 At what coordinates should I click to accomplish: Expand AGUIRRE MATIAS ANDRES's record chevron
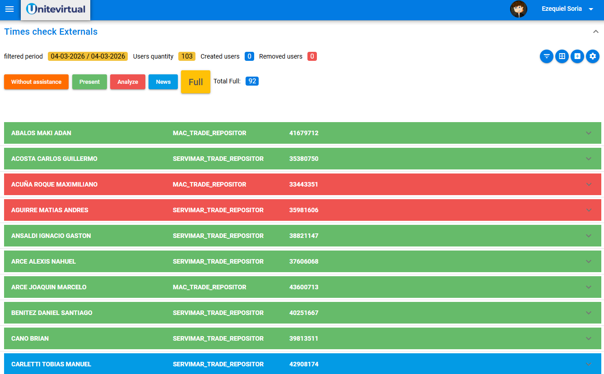588,210
